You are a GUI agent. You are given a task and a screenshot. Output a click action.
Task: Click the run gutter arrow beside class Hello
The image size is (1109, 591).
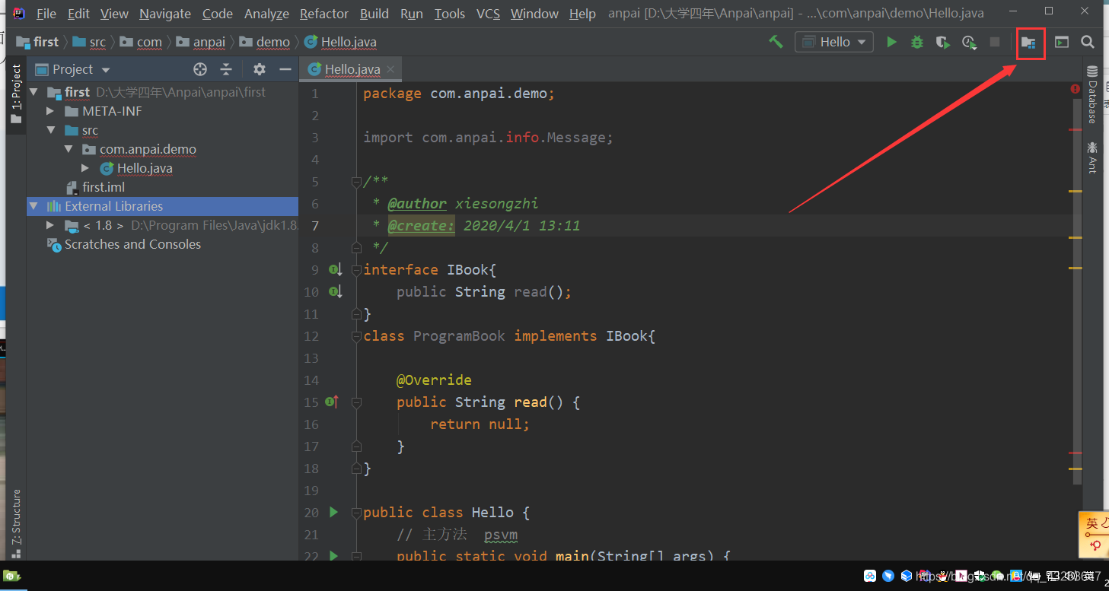[333, 512]
